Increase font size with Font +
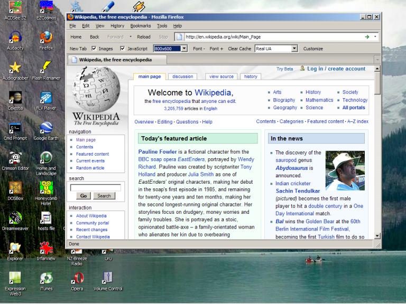The height and width of the screenshot is (304, 406). (x=216, y=49)
